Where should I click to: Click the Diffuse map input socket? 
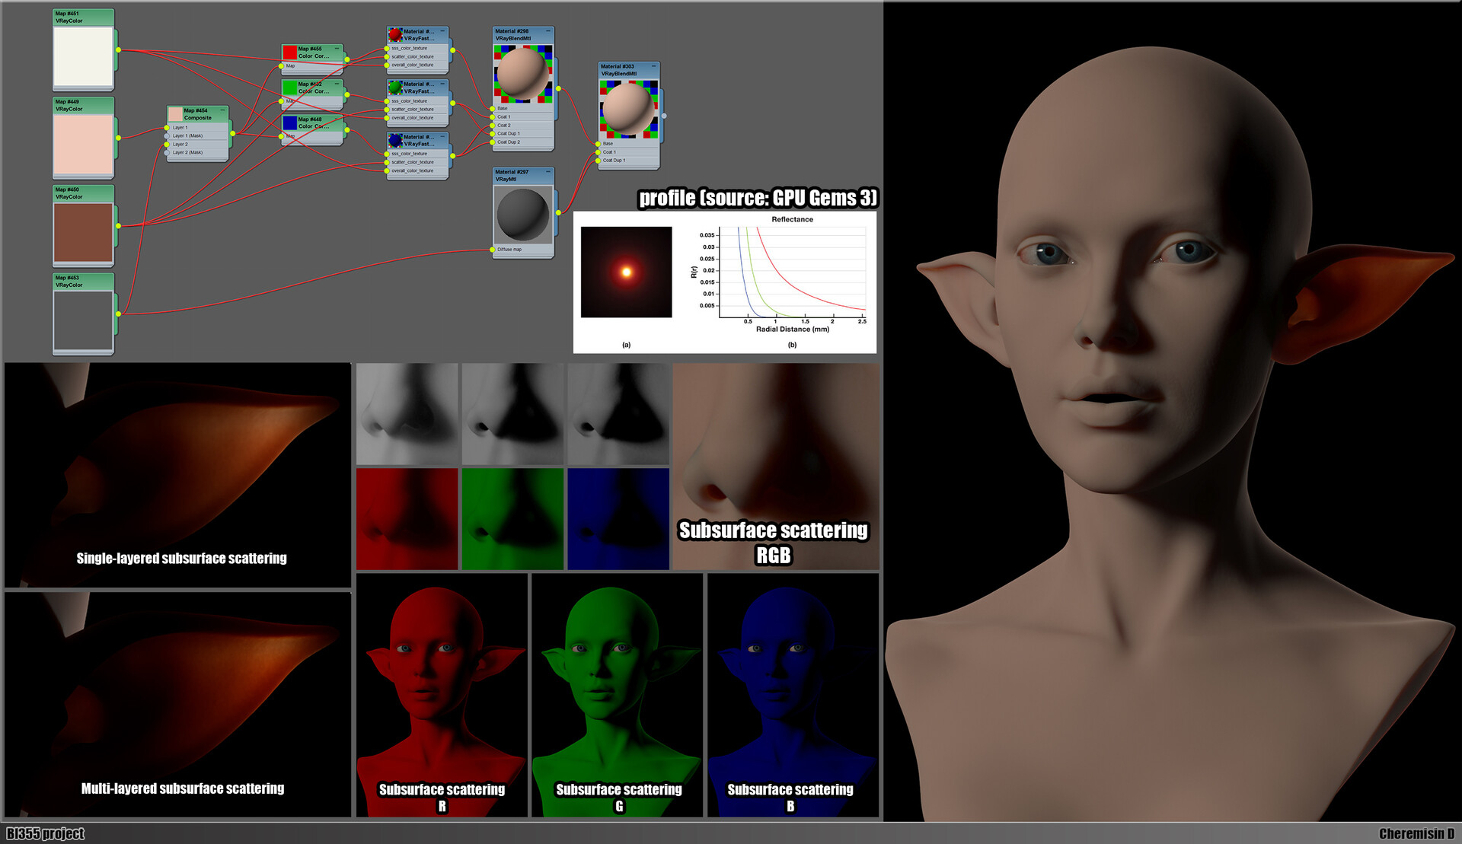click(492, 250)
